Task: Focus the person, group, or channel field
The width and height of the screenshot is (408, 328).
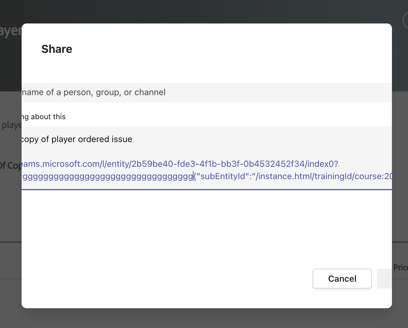Action: 123,92
